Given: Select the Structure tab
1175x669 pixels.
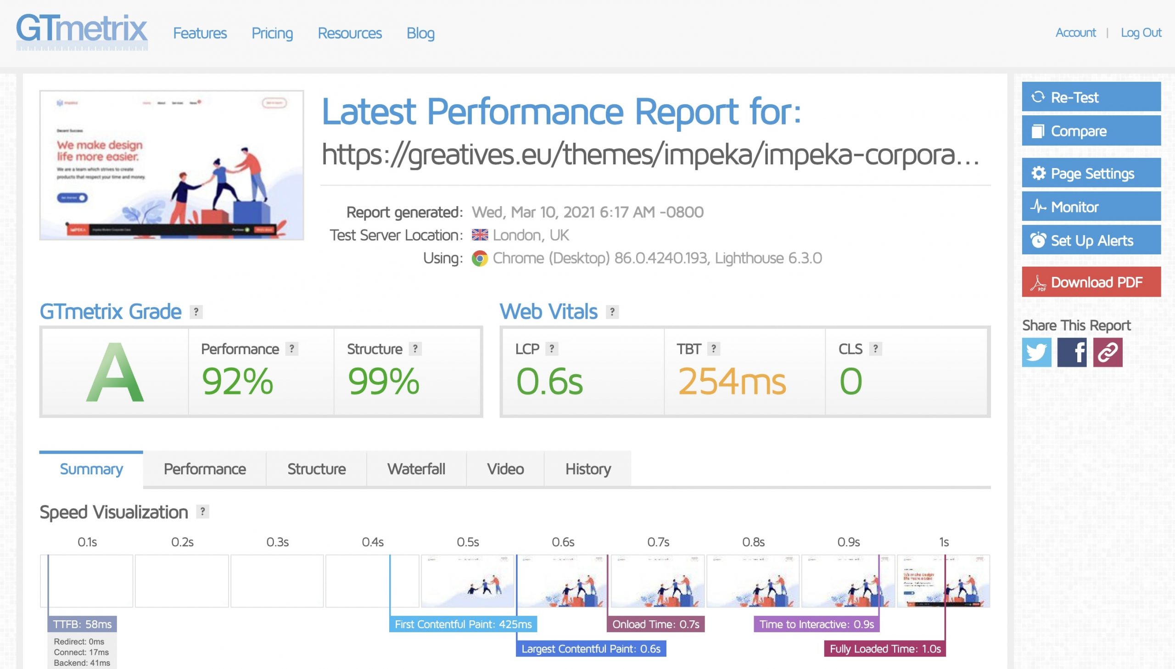Looking at the screenshot, I should pyautogui.click(x=316, y=469).
